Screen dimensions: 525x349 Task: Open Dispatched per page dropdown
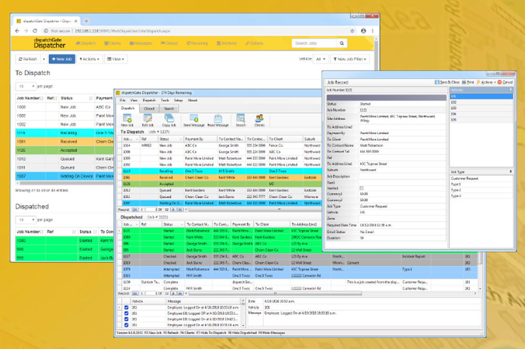click(25, 220)
